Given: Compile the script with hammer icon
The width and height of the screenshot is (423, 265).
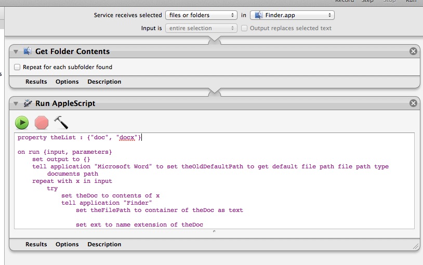Looking at the screenshot, I should click(x=61, y=123).
